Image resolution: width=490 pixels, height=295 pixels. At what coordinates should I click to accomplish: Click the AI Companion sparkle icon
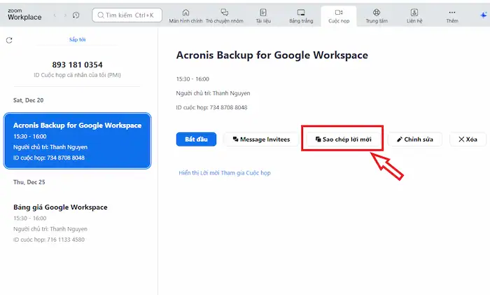coord(483,15)
